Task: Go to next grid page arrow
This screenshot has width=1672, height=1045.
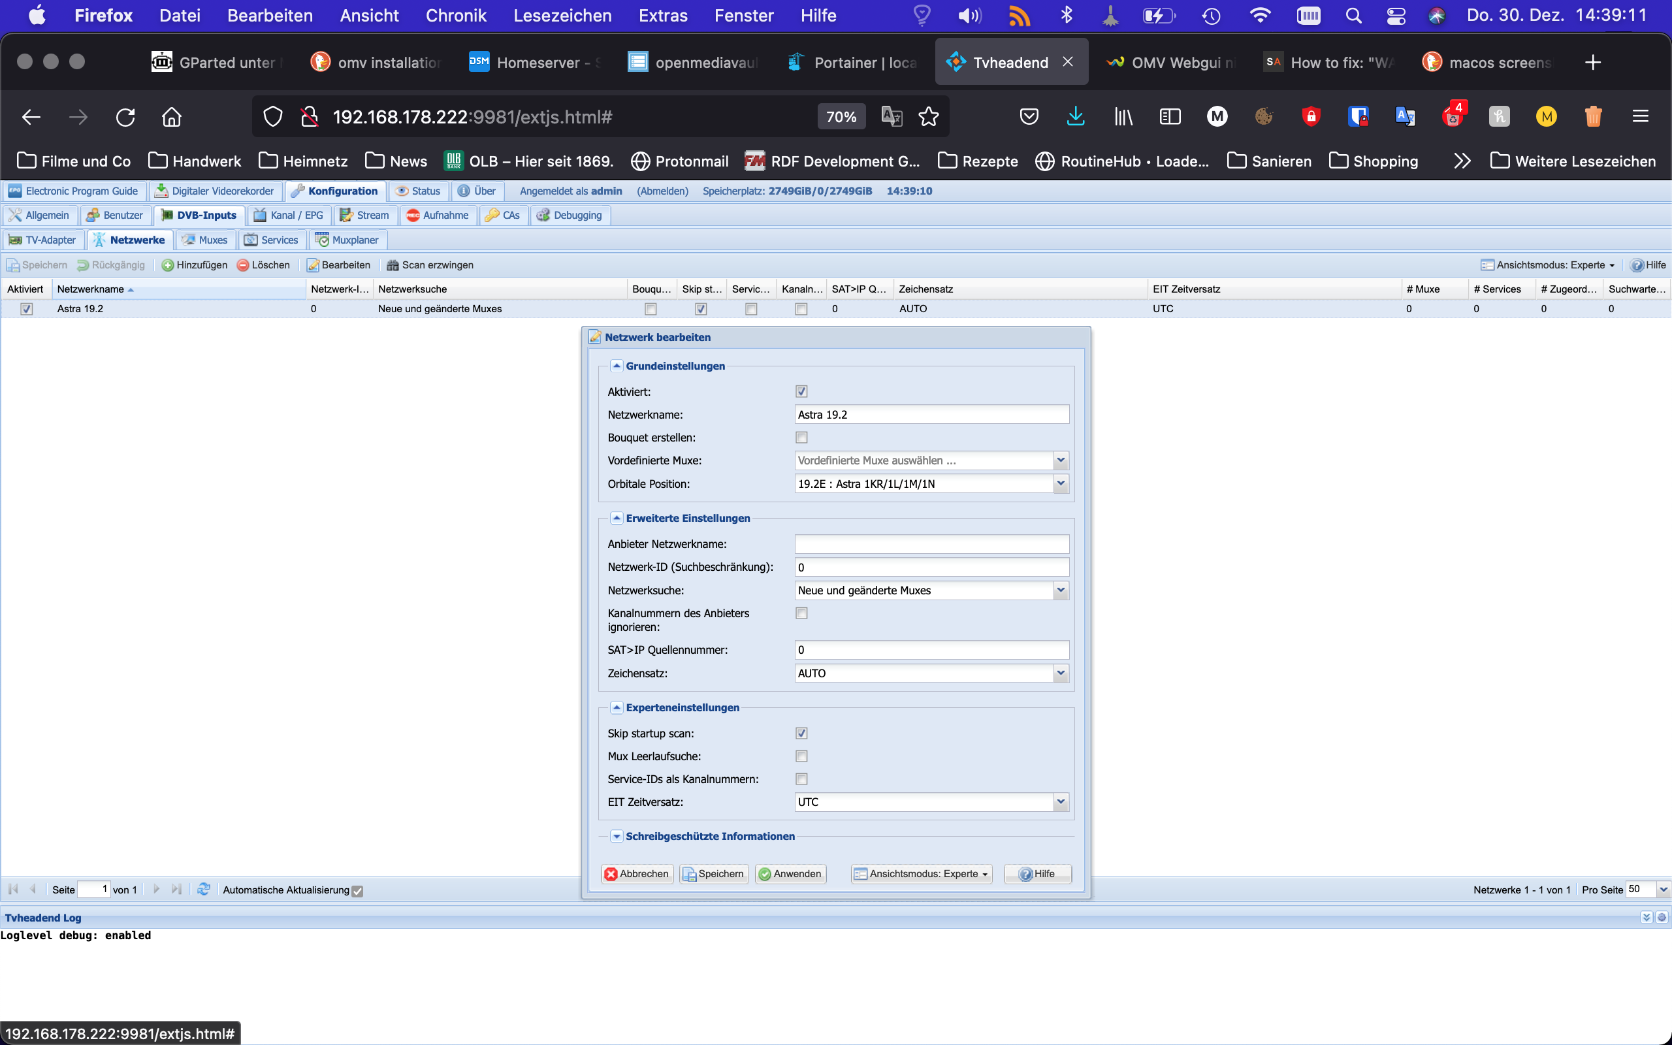Action: (157, 889)
